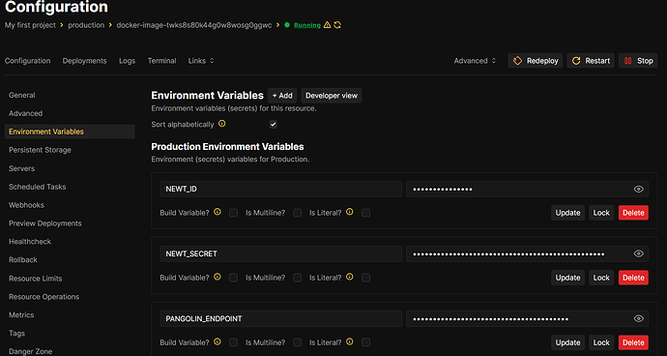Click the breadcrumb arrow after production

(x=110, y=25)
